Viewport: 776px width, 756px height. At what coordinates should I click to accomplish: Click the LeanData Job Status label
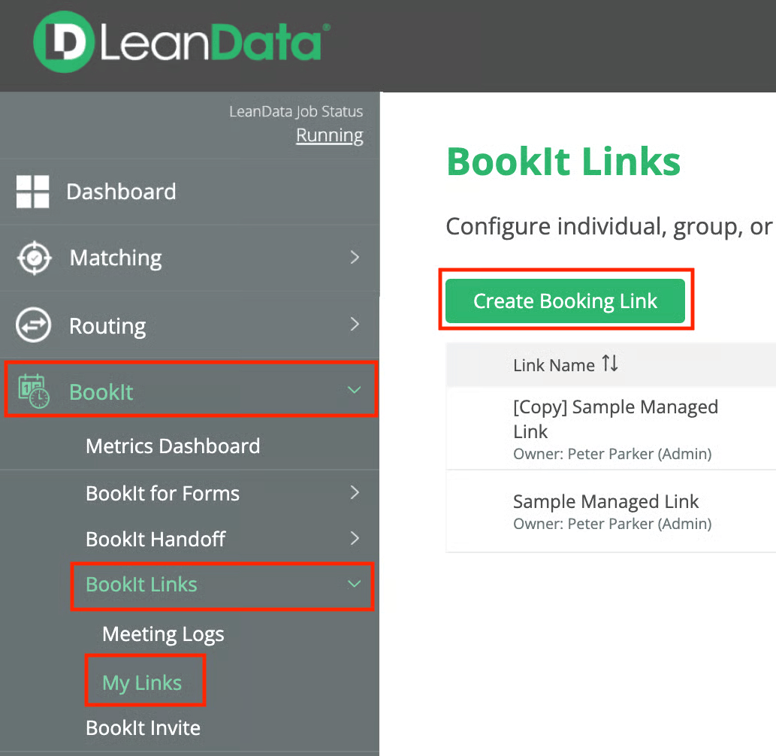click(296, 111)
